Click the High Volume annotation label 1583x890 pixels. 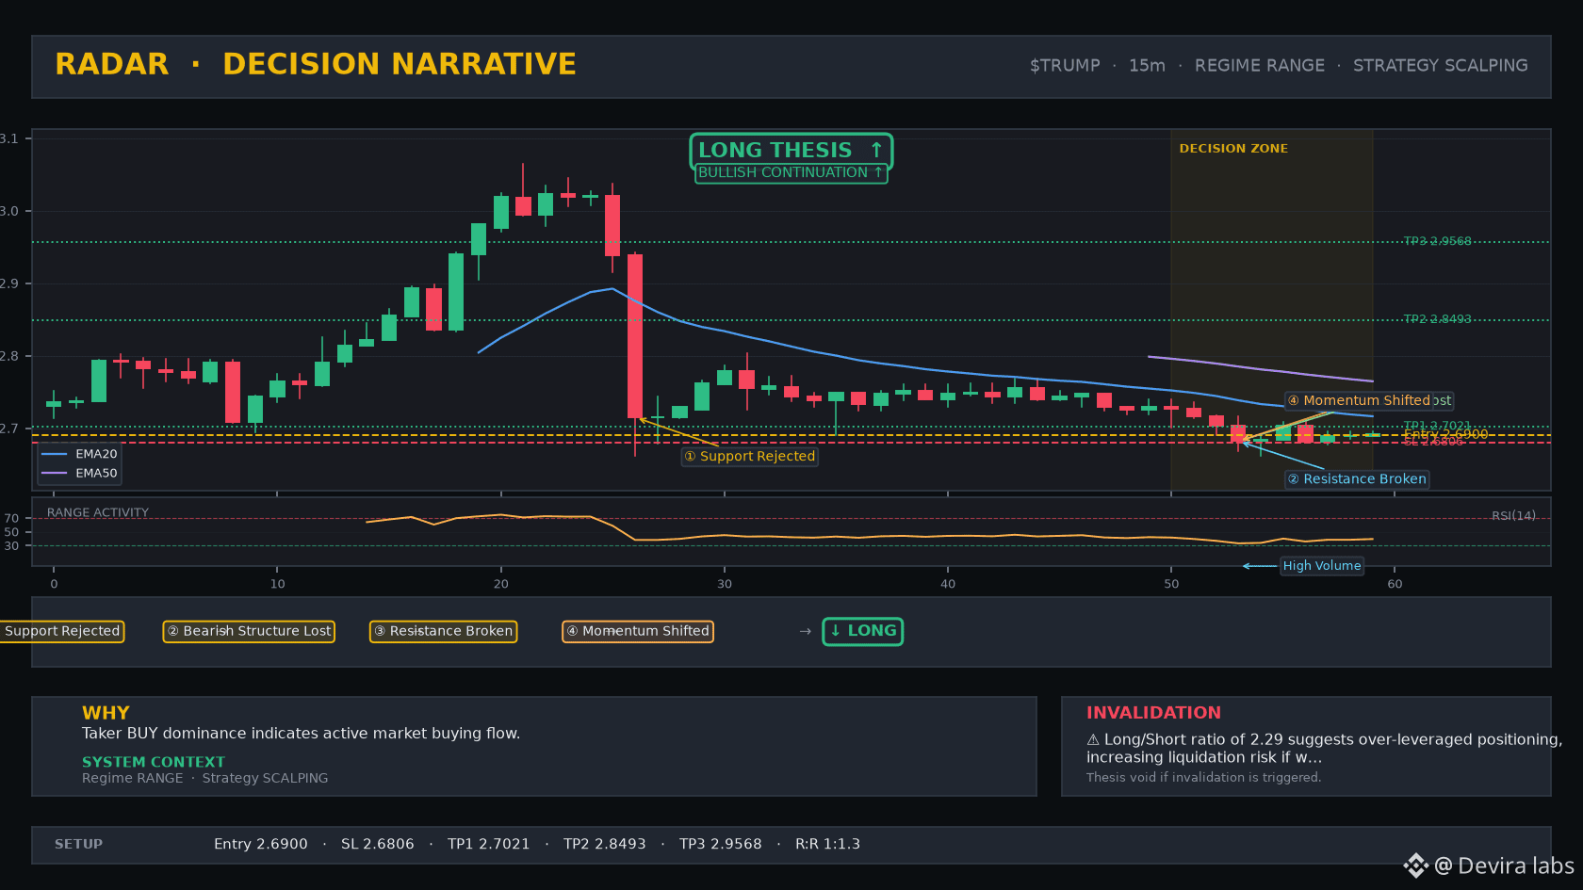(1322, 566)
